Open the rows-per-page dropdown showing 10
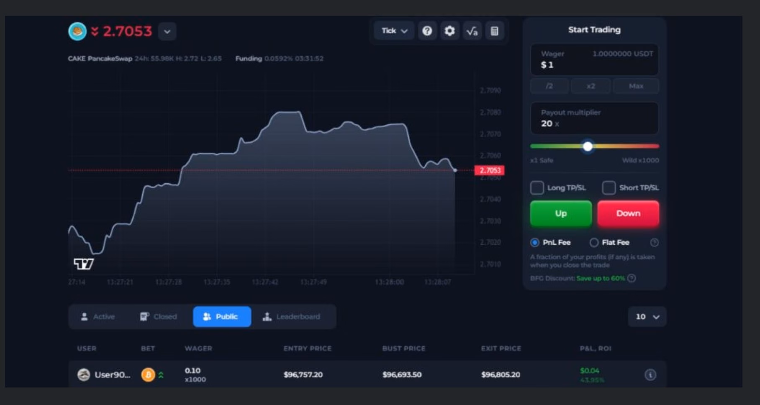Image resolution: width=760 pixels, height=405 pixels. (647, 317)
